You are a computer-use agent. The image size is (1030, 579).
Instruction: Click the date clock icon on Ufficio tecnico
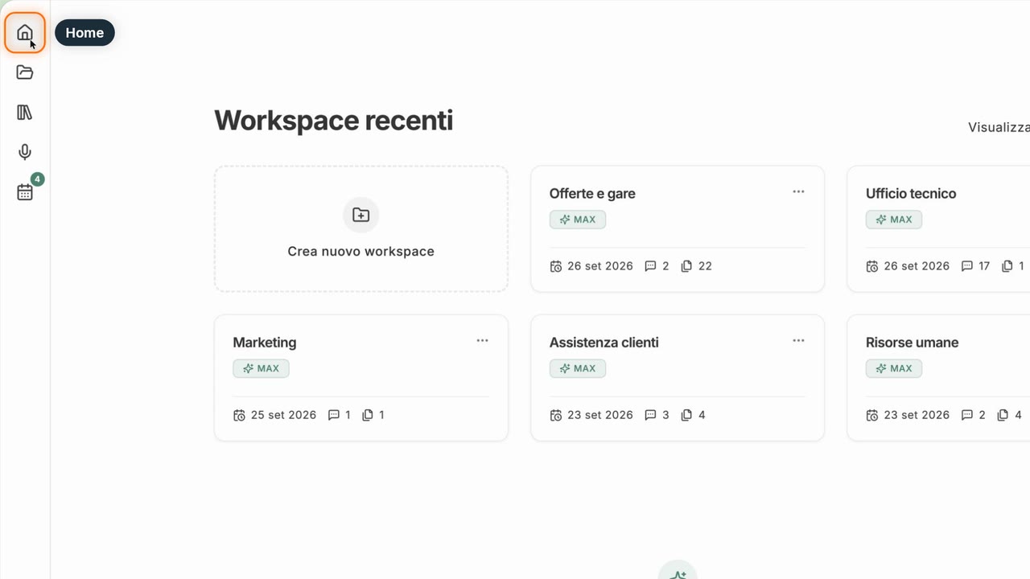tap(872, 266)
